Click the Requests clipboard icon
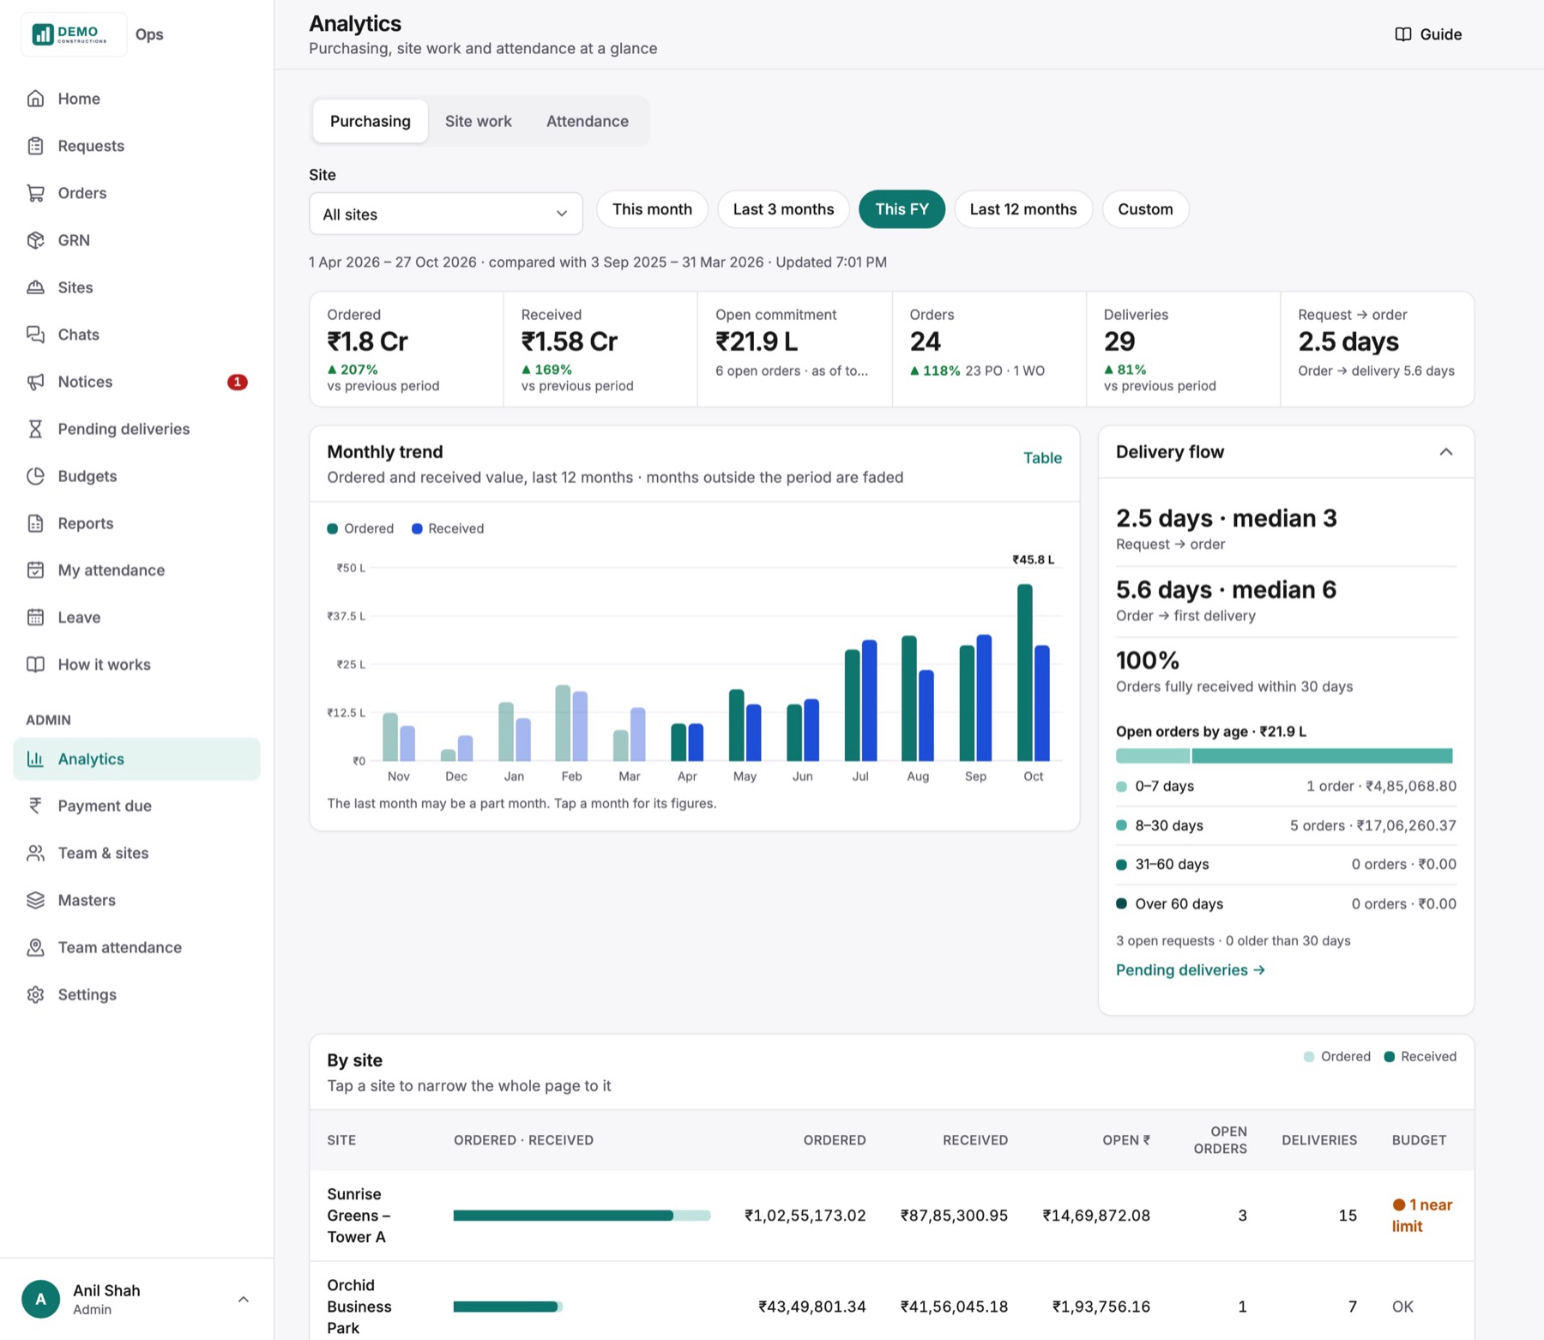This screenshot has width=1544, height=1340. point(35,146)
